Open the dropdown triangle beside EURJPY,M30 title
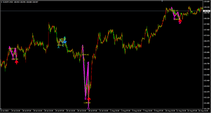The image size is (211, 113). click(x=2, y=2)
